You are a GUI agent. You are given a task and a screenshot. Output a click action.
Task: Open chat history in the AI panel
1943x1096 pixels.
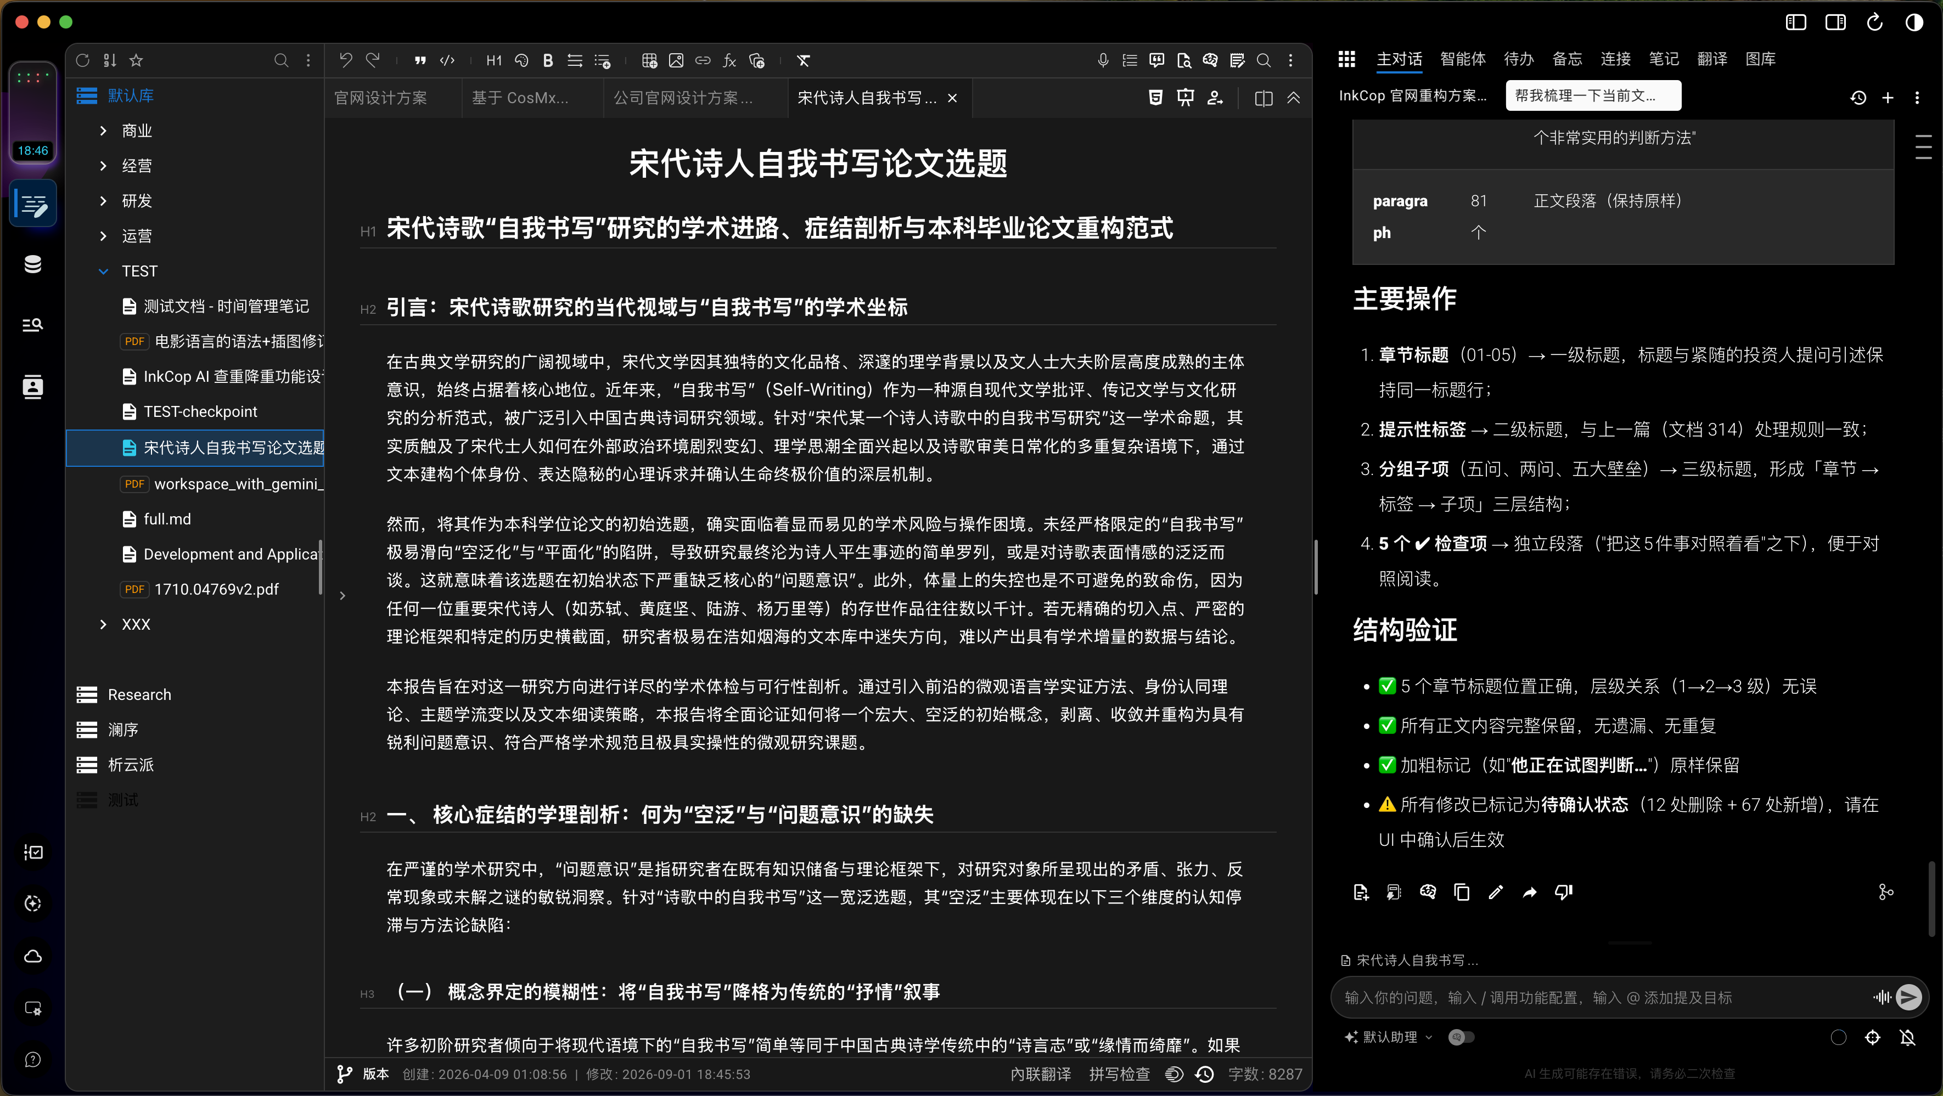click(x=1858, y=98)
